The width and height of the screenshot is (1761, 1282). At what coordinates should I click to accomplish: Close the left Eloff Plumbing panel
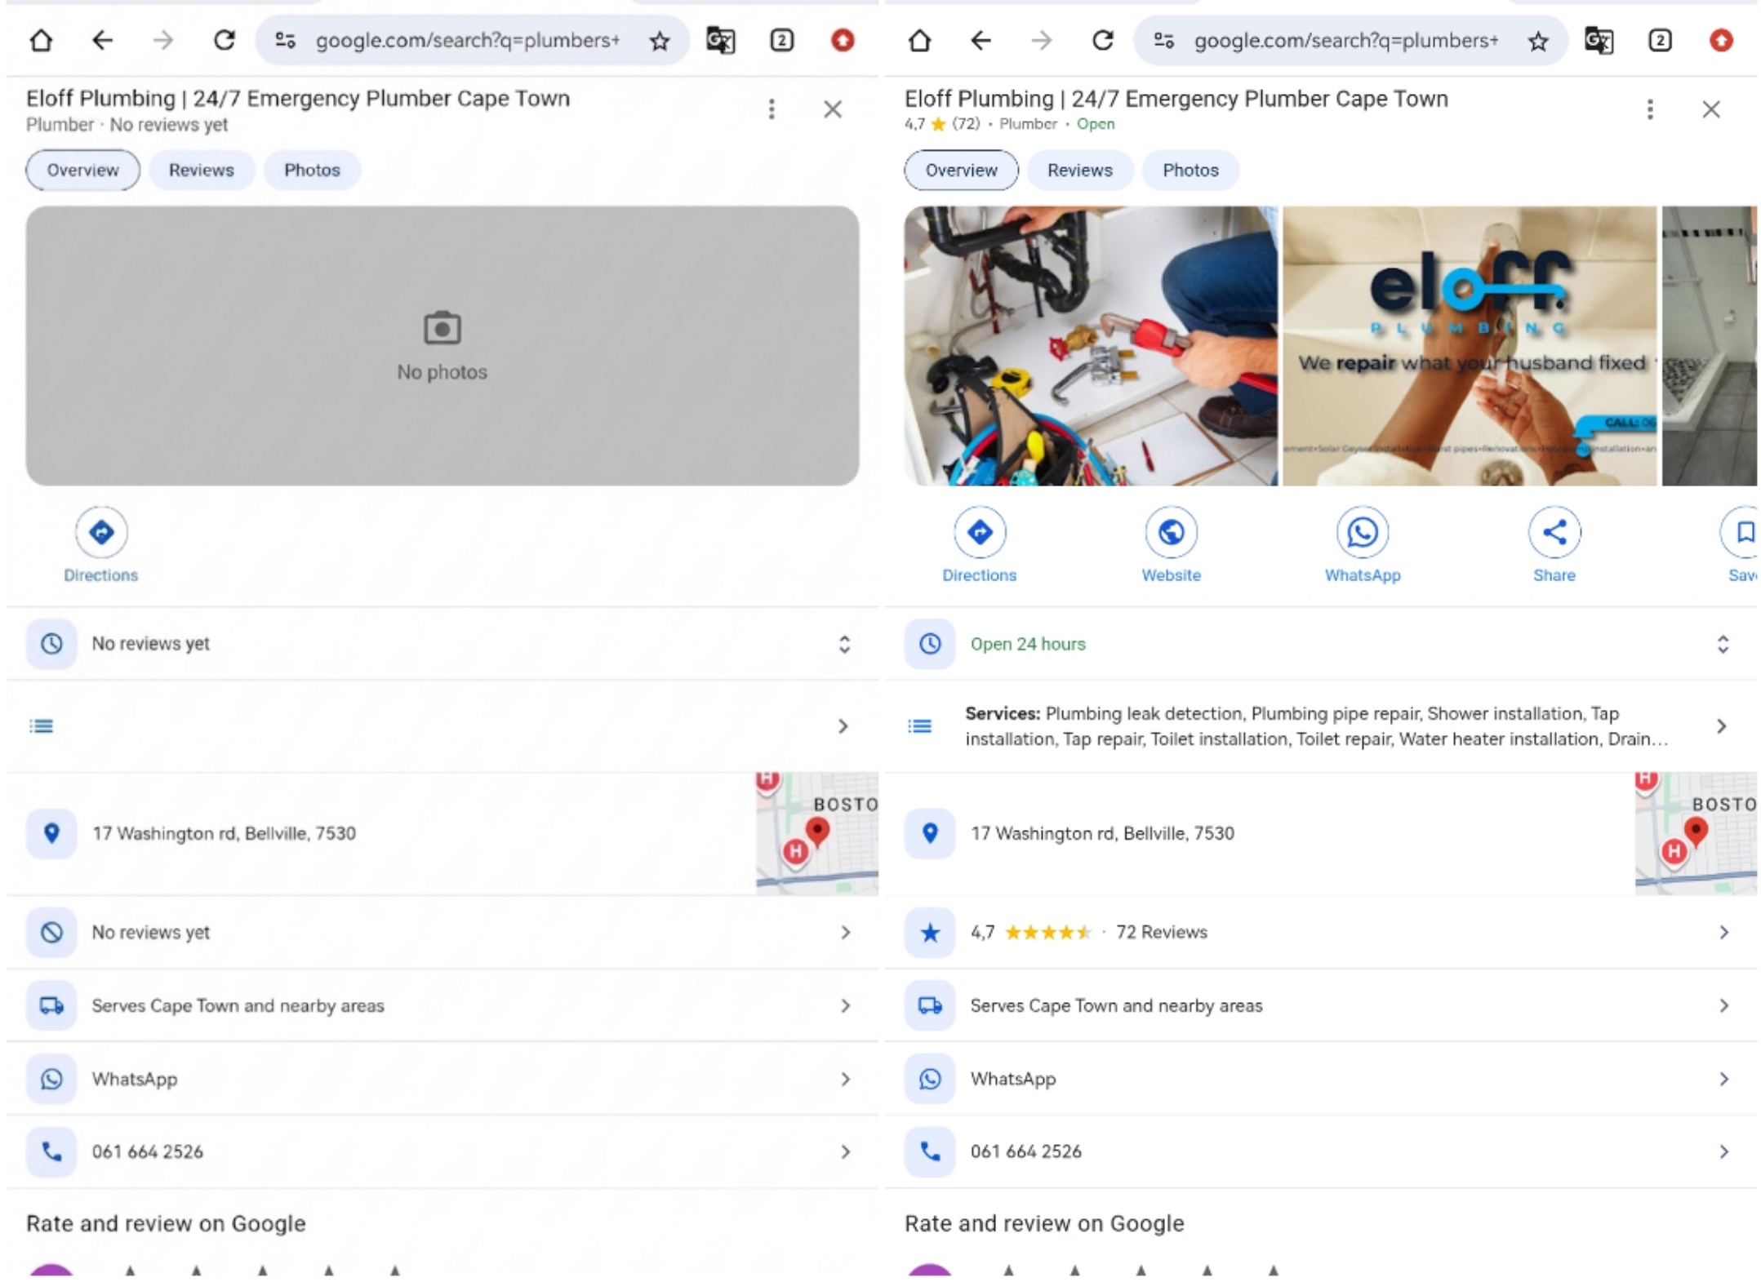(833, 109)
